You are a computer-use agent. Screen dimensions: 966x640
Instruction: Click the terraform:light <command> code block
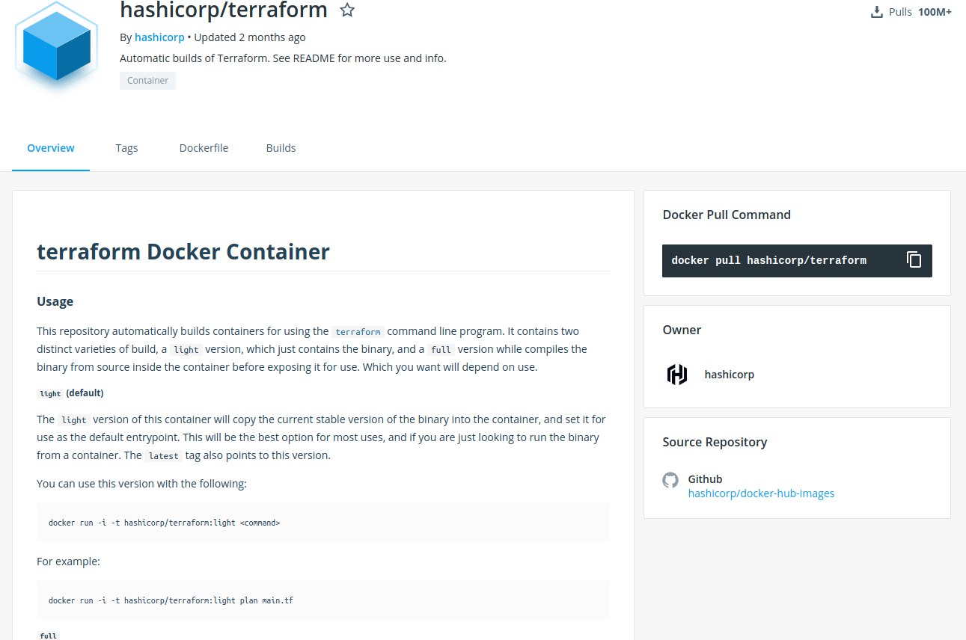coord(165,523)
